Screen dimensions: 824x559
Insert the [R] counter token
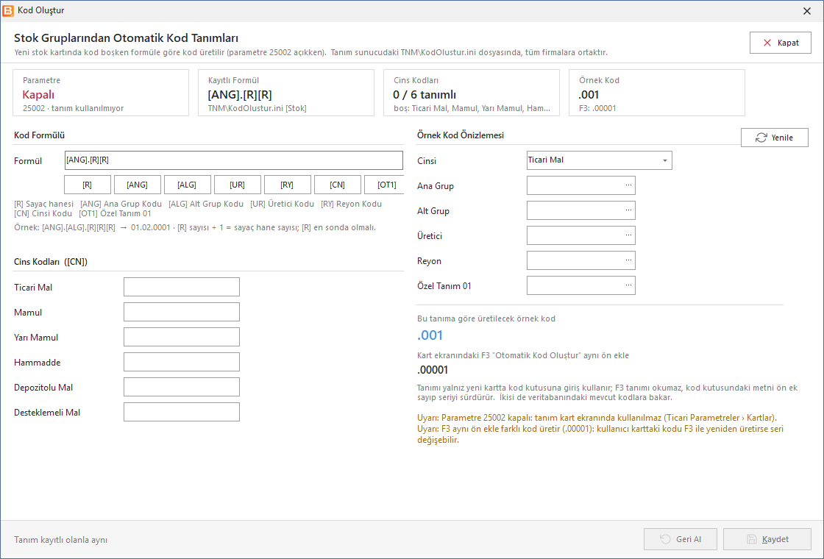(x=88, y=185)
